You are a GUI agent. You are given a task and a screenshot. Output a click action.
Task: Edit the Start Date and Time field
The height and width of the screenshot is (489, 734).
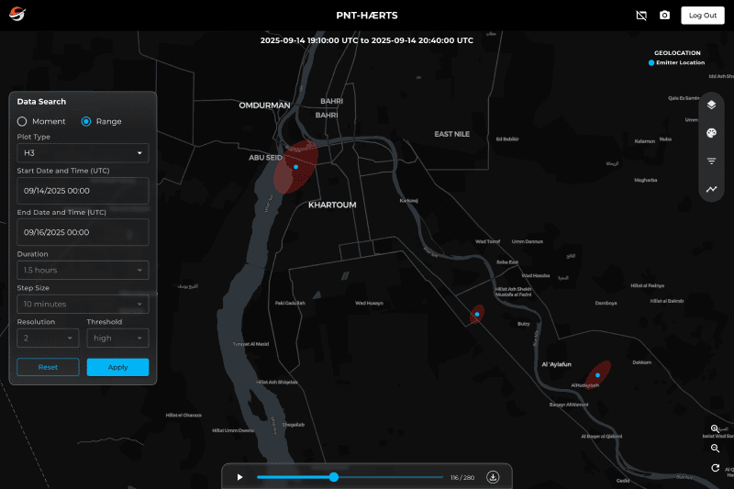pyautogui.click(x=83, y=191)
